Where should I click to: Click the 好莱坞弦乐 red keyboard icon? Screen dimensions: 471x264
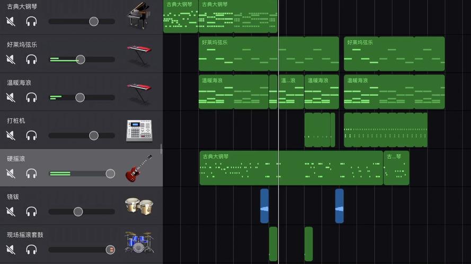click(x=139, y=55)
